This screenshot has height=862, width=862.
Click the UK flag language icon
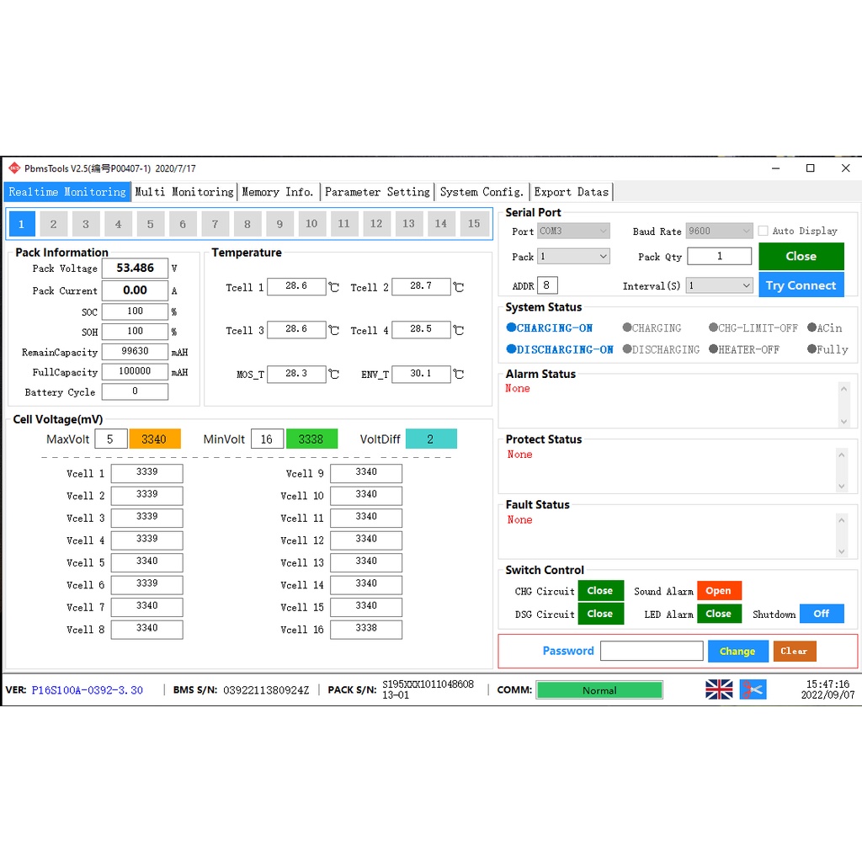719,689
